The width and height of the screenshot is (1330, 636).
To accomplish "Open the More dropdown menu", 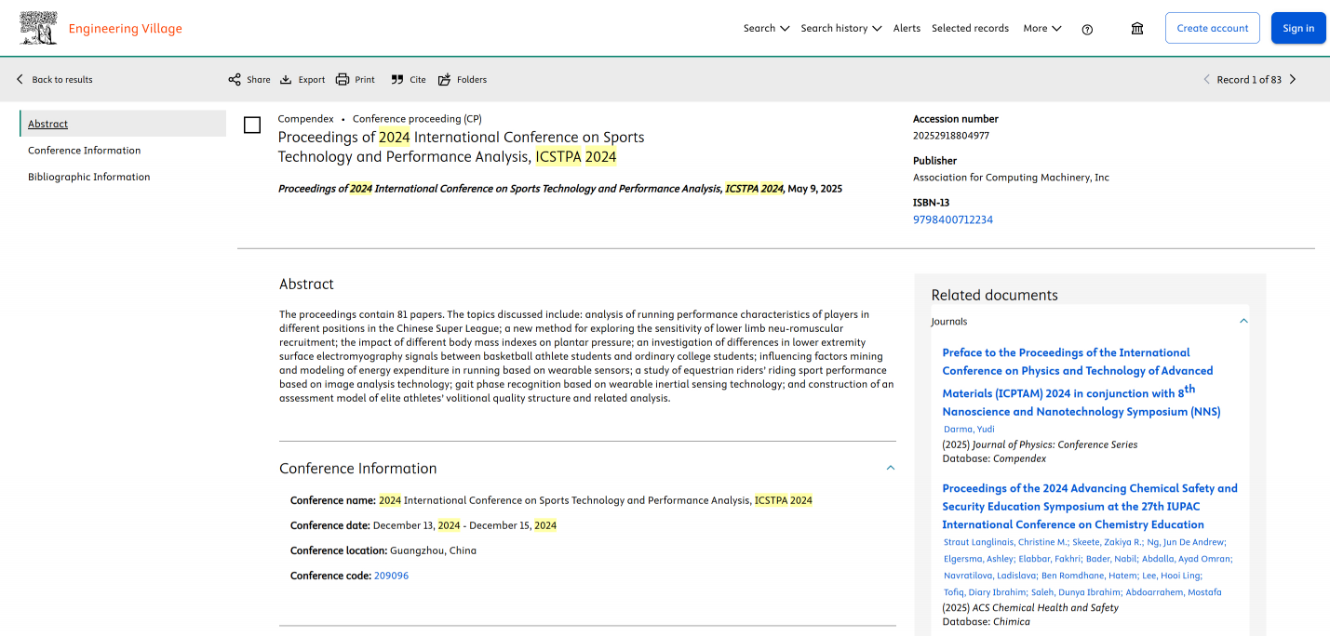I will pyautogui.click(x=1042, y=29).
